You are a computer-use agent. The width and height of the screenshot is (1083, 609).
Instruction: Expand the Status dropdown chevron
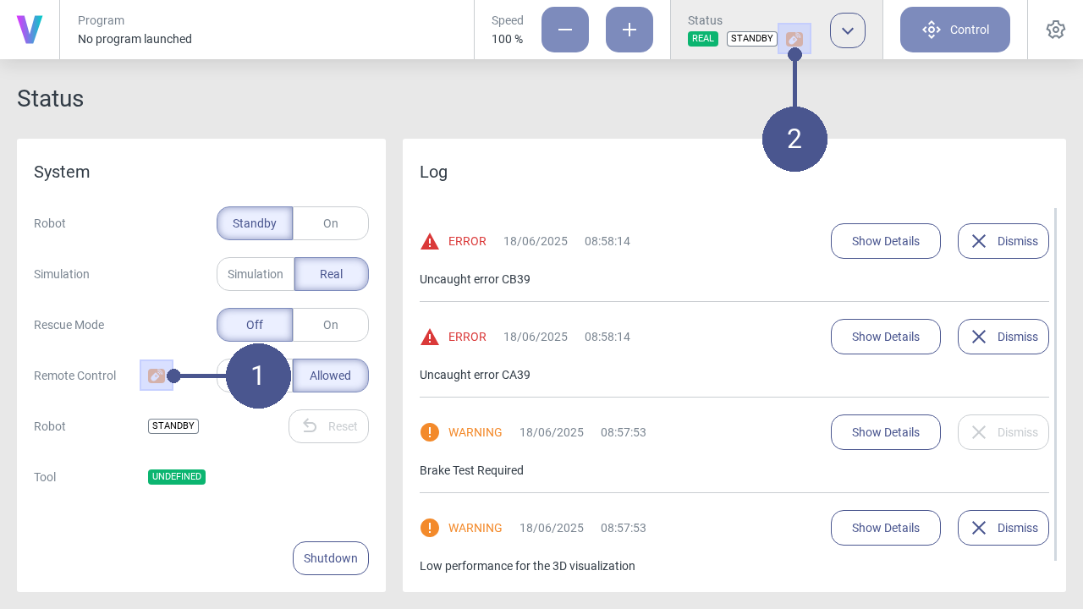coord(847,30)
